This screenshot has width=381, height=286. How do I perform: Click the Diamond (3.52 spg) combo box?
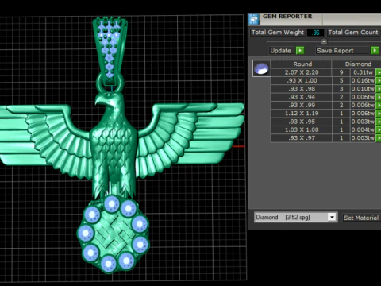point(295,218)
